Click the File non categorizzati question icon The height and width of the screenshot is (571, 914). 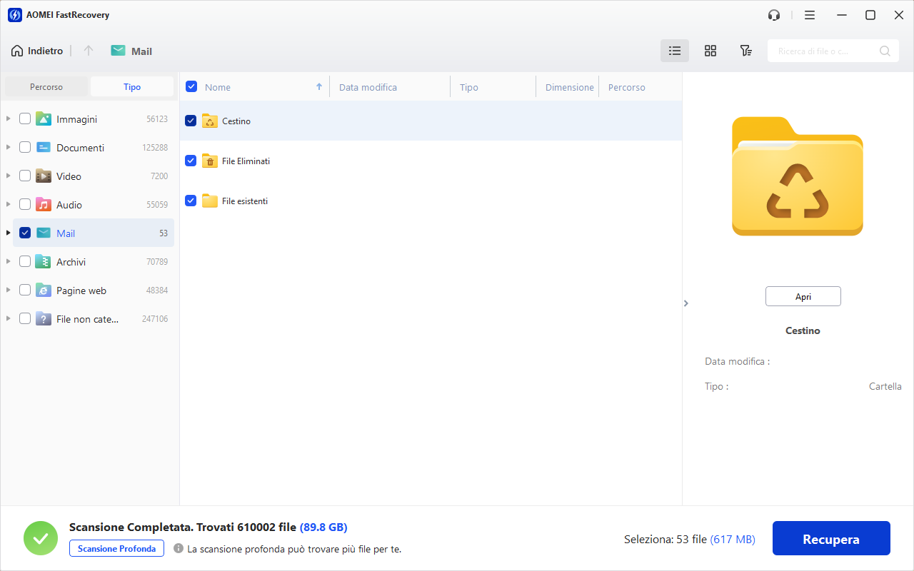[44, 318]
